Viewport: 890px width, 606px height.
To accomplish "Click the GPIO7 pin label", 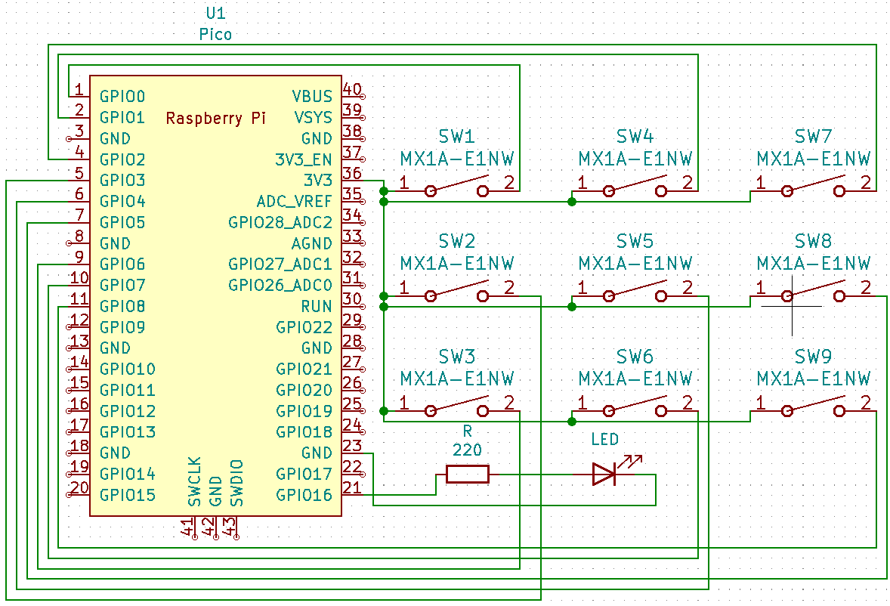I will pyautogui.click(x=122, y=286).
